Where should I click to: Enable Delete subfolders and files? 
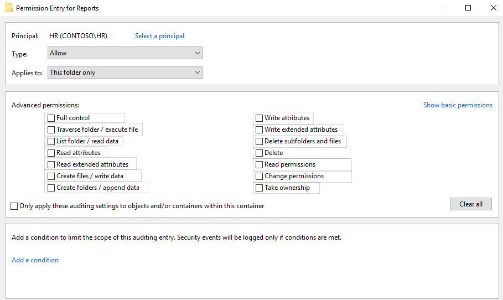(x=259, y=141)
